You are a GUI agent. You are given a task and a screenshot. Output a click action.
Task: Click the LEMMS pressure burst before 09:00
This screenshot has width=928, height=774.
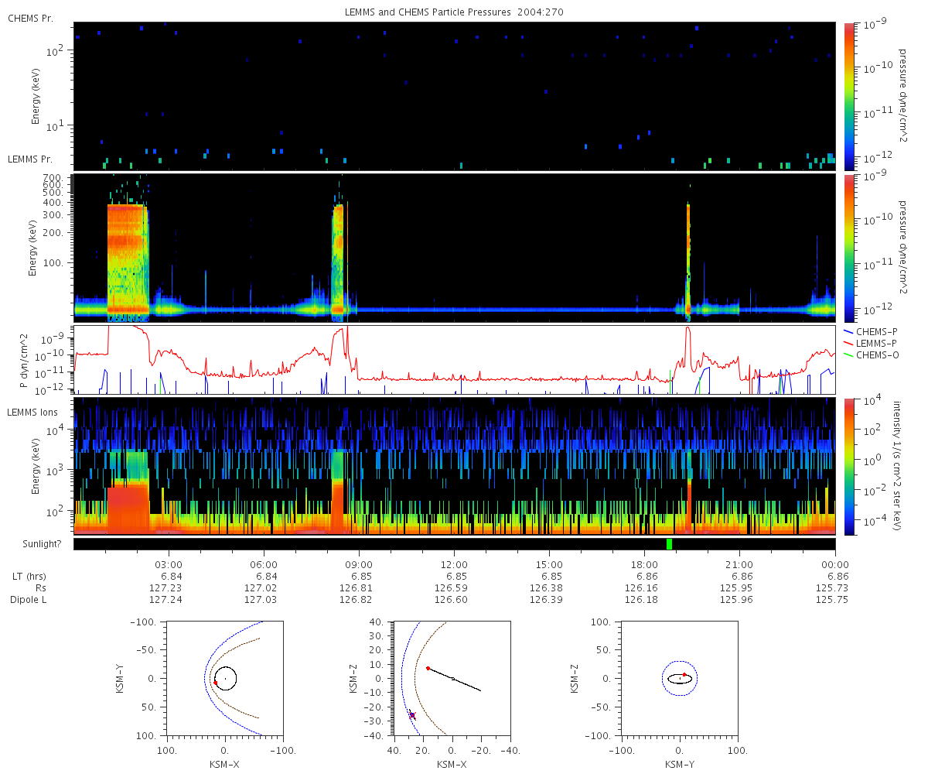tap(337, 262)
